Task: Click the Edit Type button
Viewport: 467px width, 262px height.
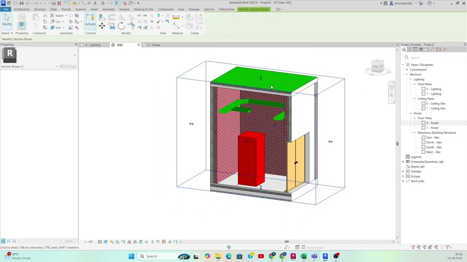Action: click(x=68, y=67)
